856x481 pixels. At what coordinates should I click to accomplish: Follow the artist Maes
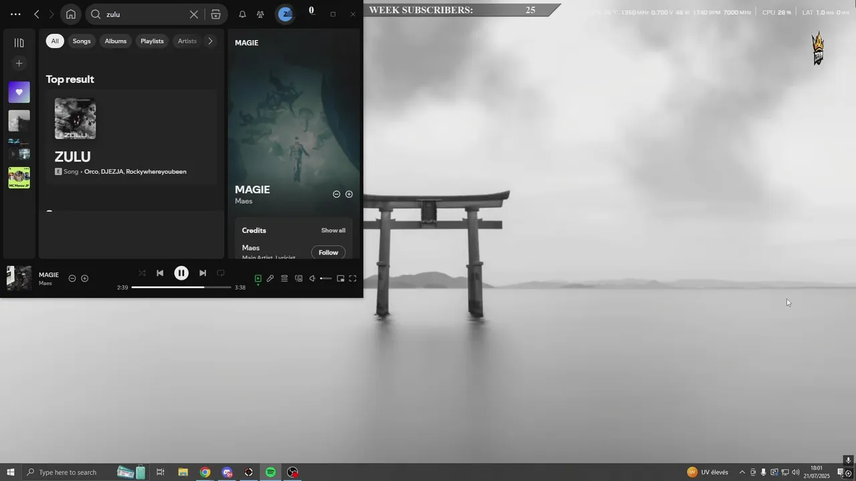[x=328, y=253]
